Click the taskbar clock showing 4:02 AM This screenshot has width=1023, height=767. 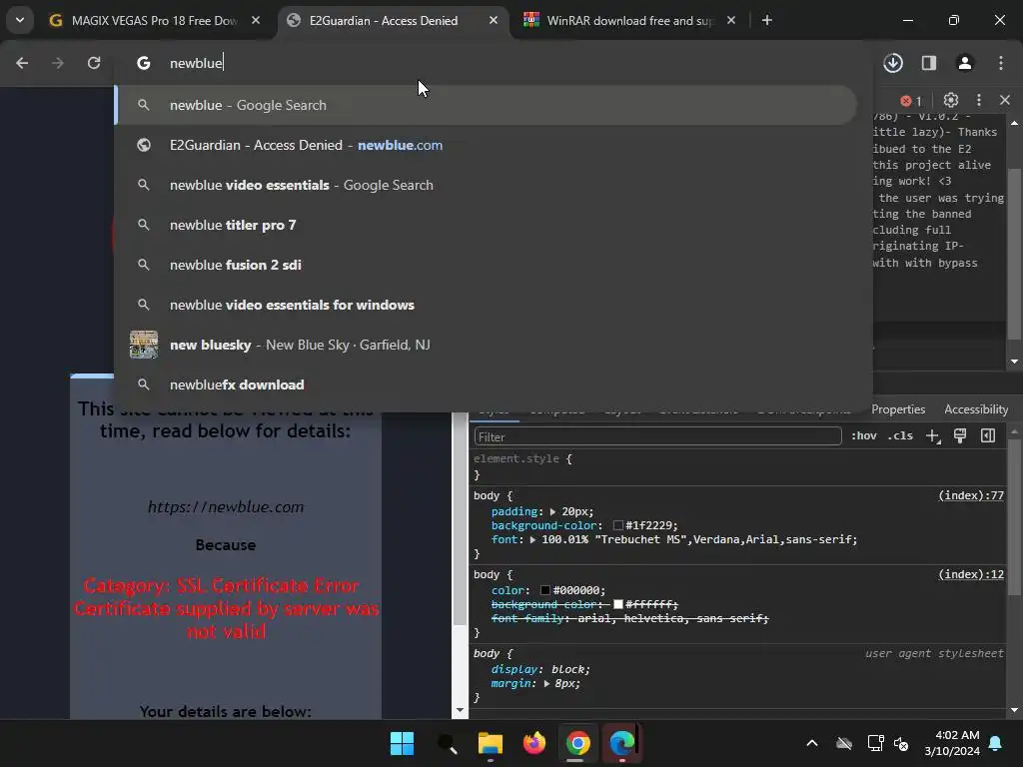(952, 743)
